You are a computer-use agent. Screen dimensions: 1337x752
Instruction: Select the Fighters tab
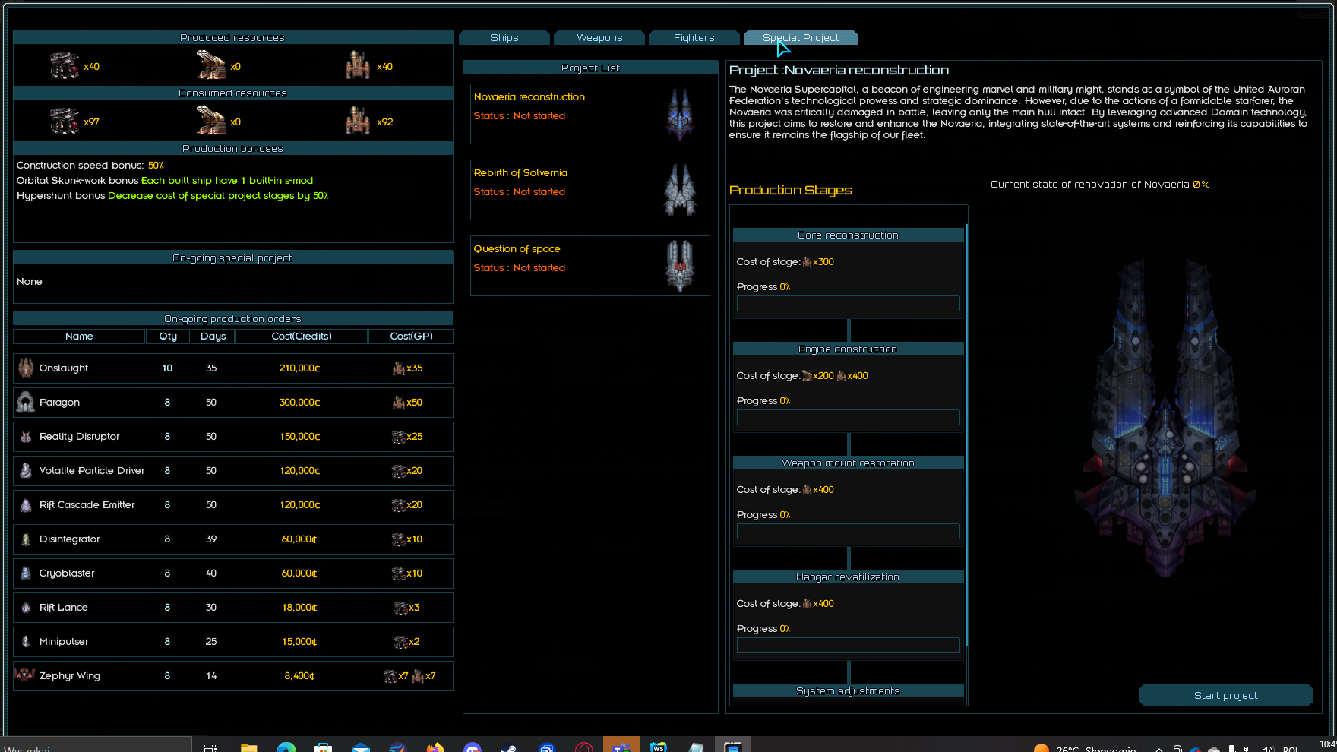694,37
